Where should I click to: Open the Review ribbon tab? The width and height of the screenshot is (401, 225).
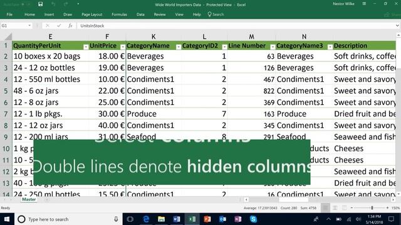point(160,14)
